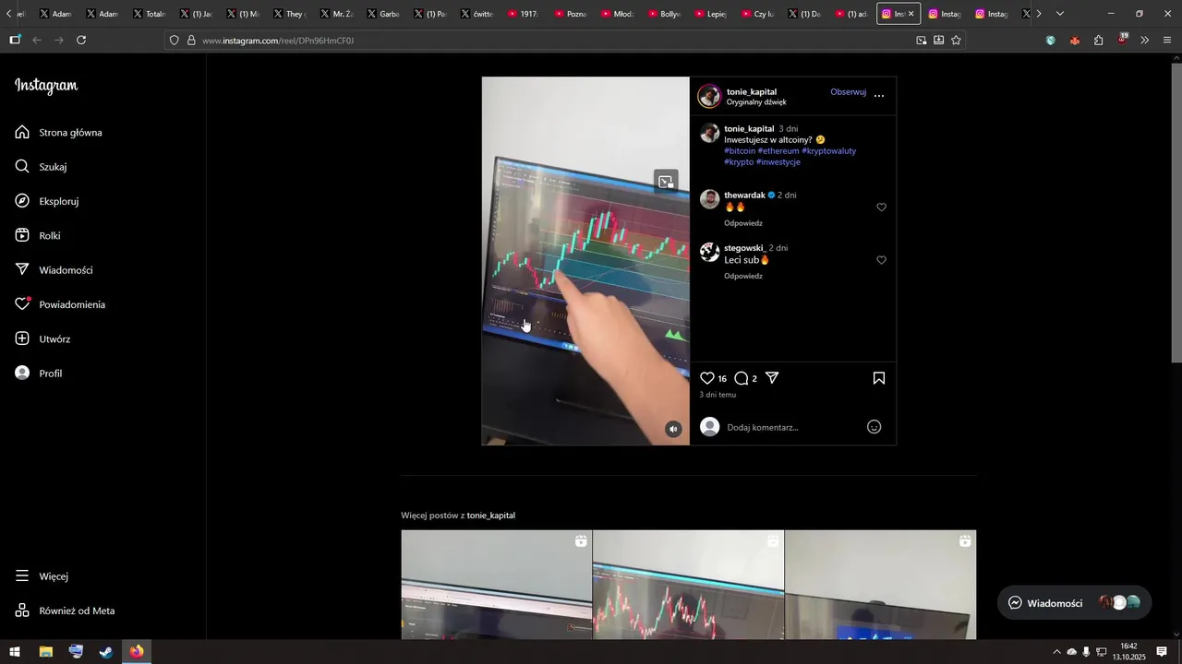This screenshot has width=1182, height=664.
Task: Open the first related post thumbnail
Action: click(x=496, y=585)
